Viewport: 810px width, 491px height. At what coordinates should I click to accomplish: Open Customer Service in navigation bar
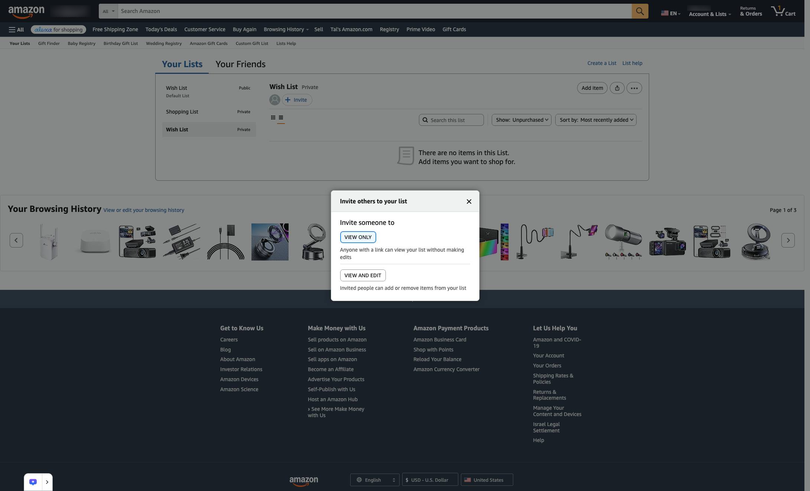(205, 30)
